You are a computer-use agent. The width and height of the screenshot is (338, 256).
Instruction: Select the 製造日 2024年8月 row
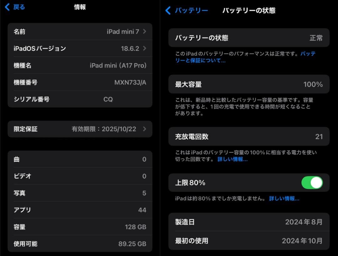tap(249, 222)
